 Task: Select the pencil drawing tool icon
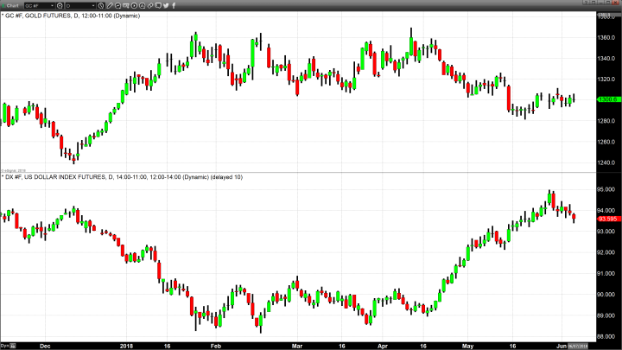click(110, 5)
